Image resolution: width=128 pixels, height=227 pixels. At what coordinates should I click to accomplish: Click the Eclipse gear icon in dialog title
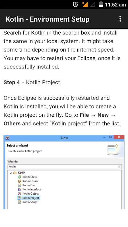pyautogui.click(x=7, y=138)
